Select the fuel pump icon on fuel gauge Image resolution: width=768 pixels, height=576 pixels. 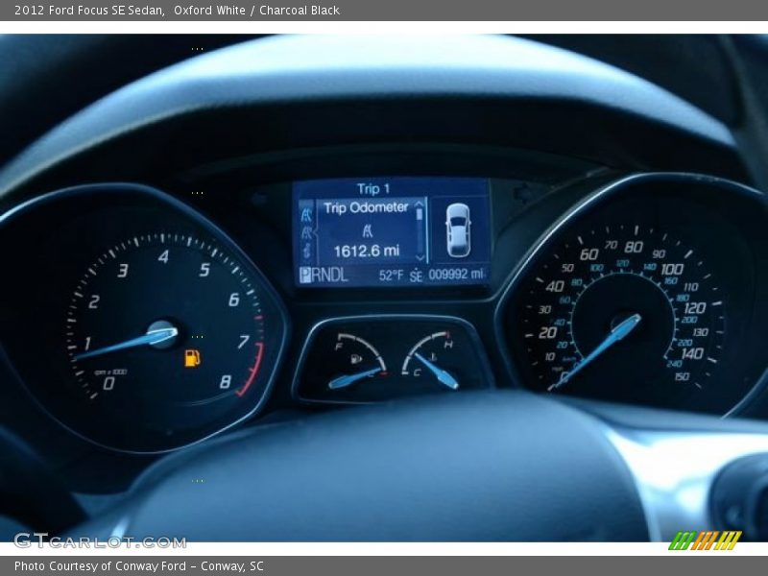tap(357, 359)
